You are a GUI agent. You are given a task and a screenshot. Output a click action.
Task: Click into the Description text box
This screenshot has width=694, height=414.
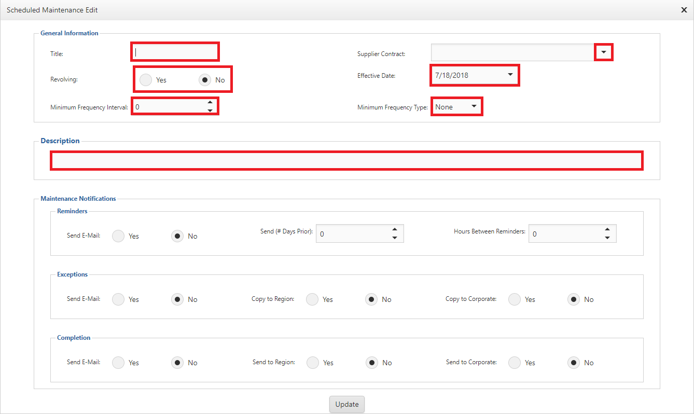[x=346, y=161]
